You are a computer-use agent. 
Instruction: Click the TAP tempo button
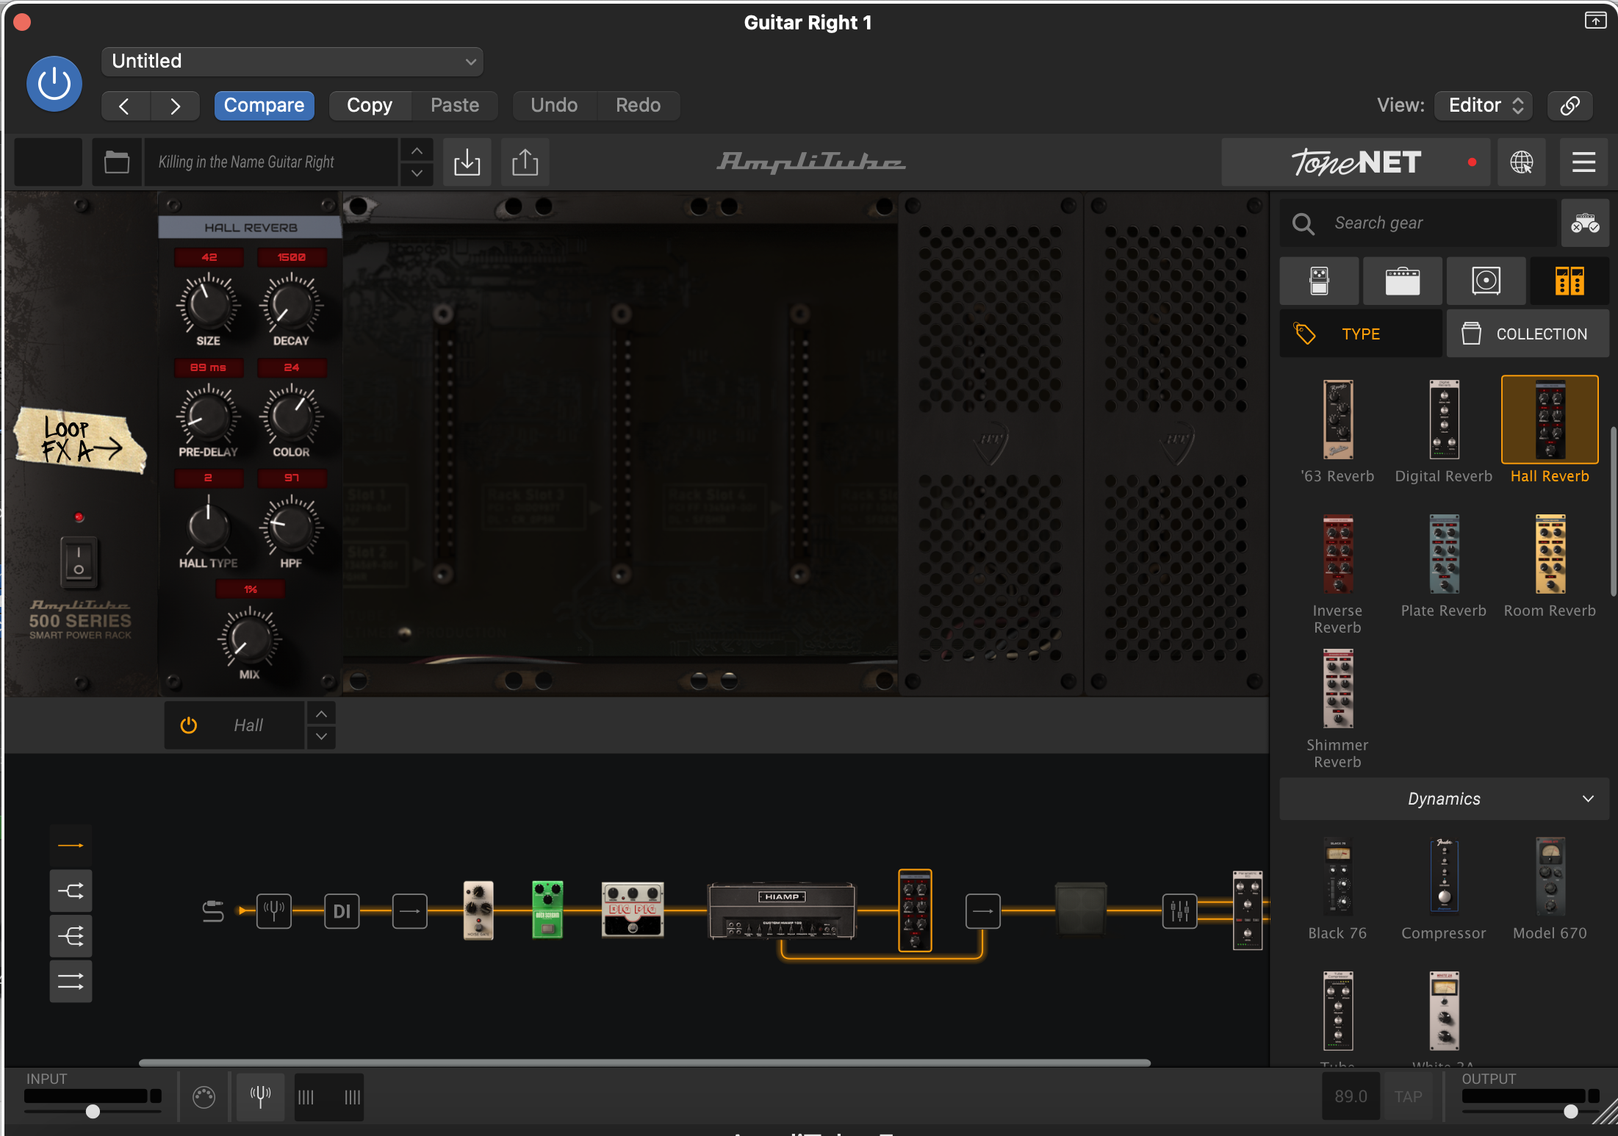(x=1408, y=1096)
